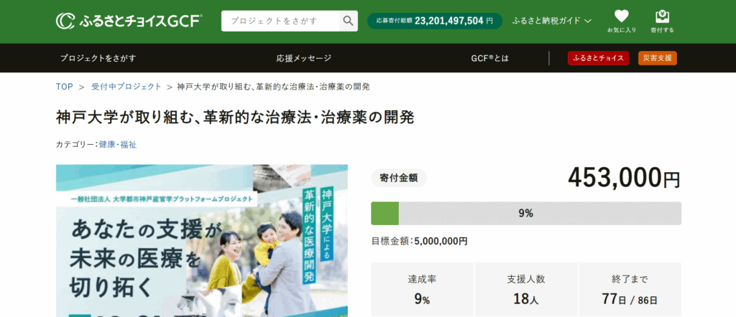Click the orange 災害支援 button

point(657,58)
